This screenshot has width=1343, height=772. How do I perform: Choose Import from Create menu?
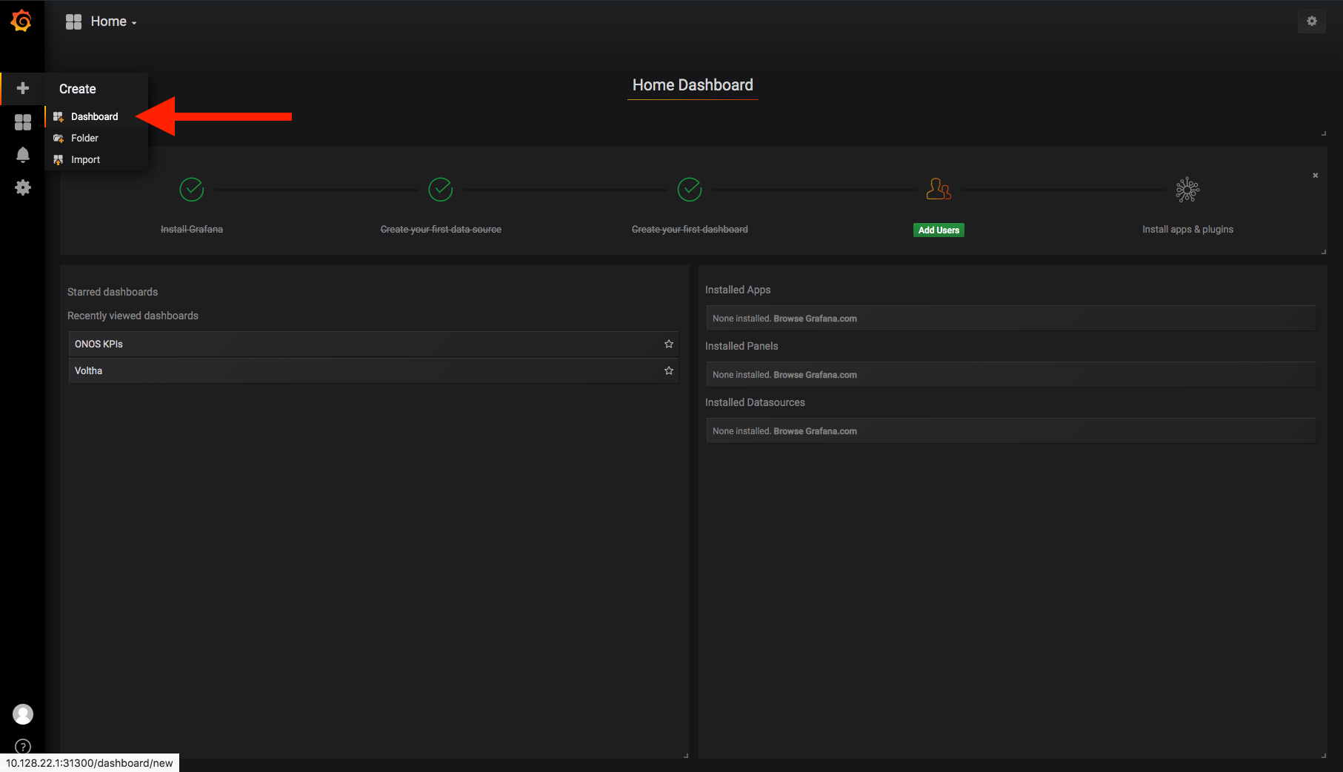[x=96, y=159]
